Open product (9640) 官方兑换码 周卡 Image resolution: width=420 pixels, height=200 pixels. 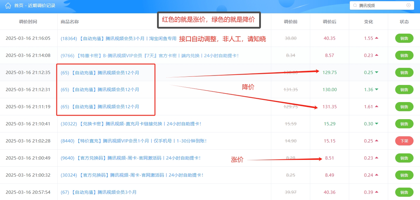(130, 158)
